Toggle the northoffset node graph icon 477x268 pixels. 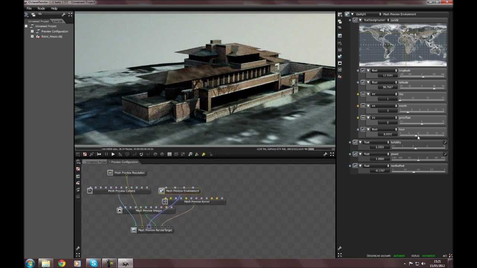(355, 166)
